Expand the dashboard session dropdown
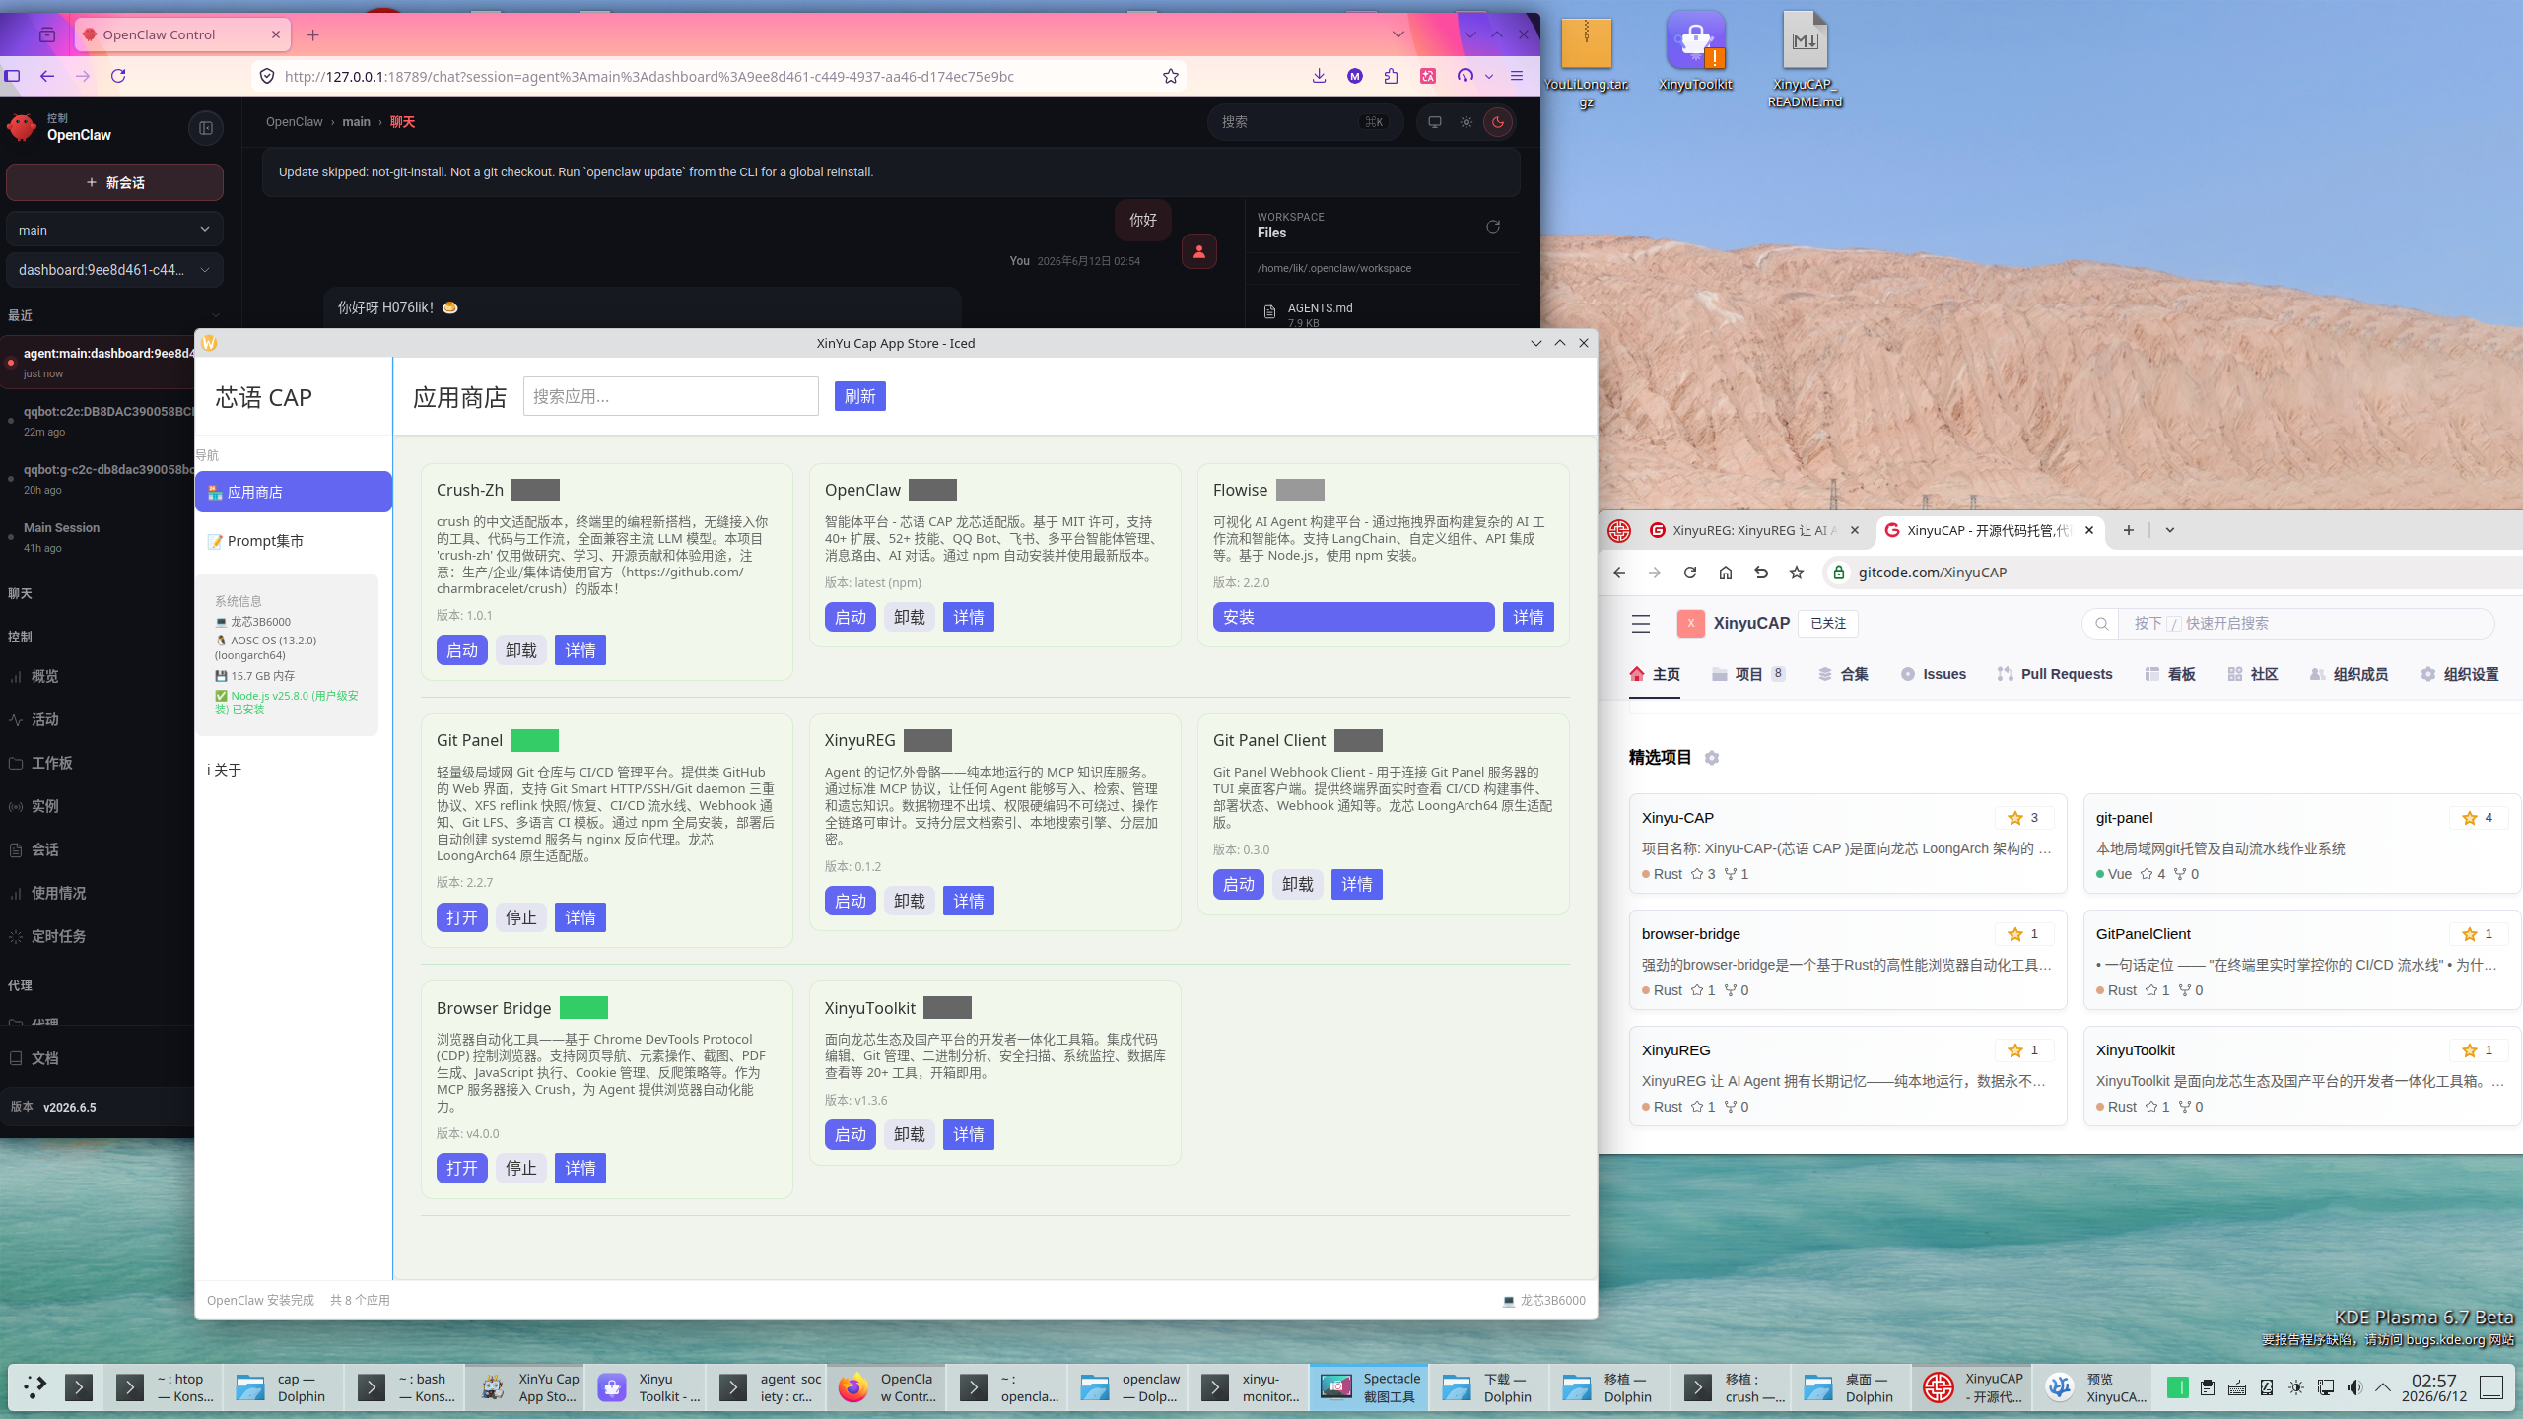Screen dimensions: 2523x1419 pos(114,269)
